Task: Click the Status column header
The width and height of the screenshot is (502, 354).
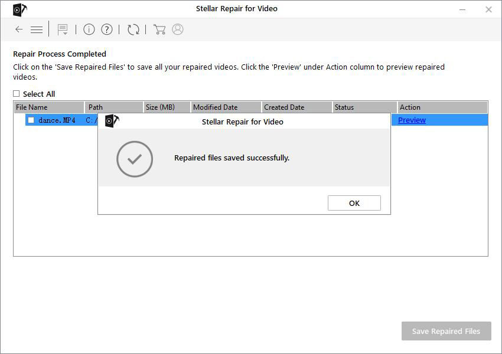Action: click(x=364, y=107)
